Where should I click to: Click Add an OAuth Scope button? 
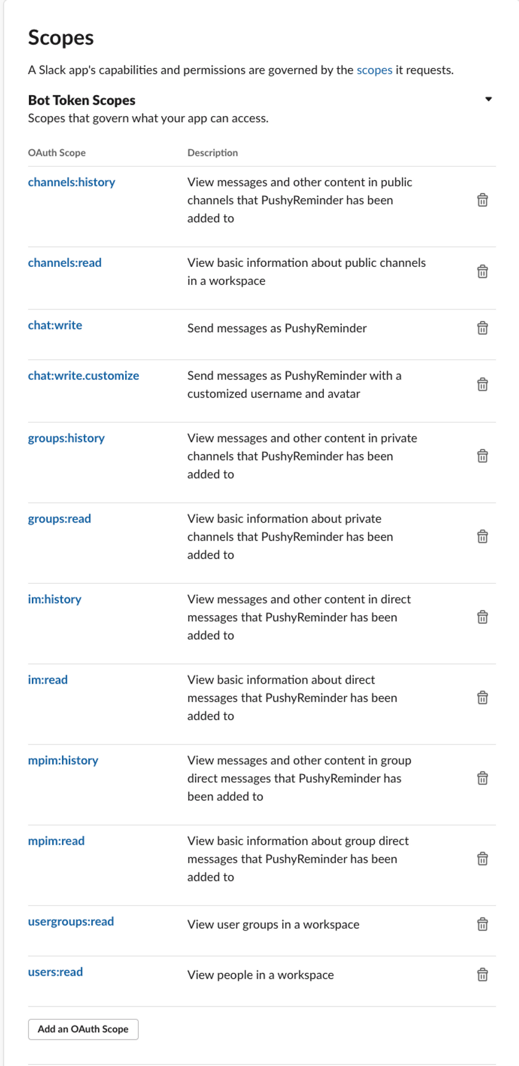point(83,1029)
